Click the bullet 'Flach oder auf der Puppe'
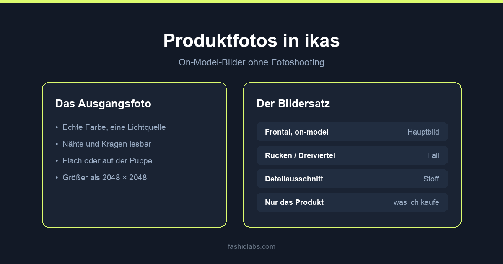The width and height of the screenshot is (503, 264). pyautogui.click(x=107, y=161)
